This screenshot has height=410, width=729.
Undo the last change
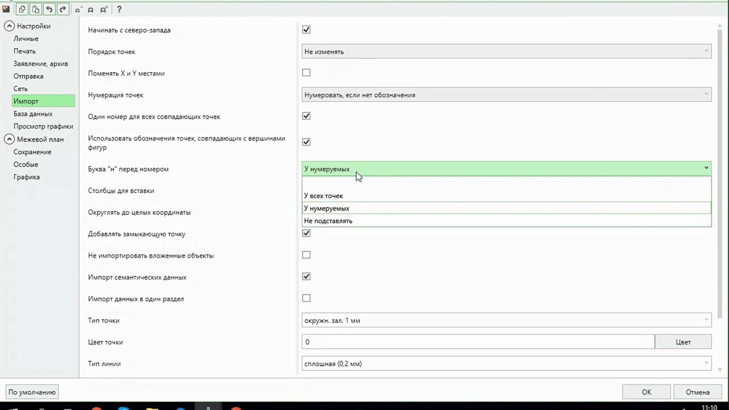pos(50,9)
